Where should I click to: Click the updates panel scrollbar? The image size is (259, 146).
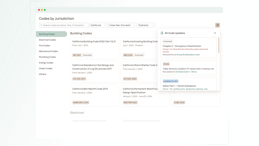(x=219, y=45)
